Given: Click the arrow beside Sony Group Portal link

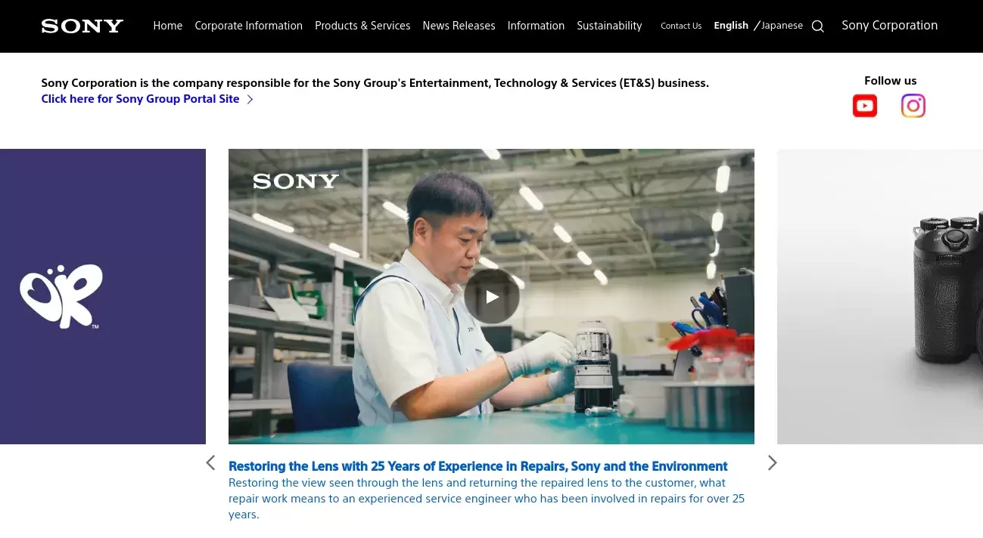Looking at the screenshot, I should [250, 99].
